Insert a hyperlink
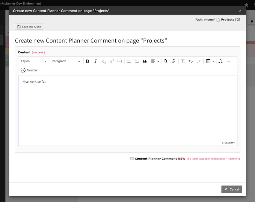This screenshot has height=202, width=255. pyautogui.click(x=173, y=61)
